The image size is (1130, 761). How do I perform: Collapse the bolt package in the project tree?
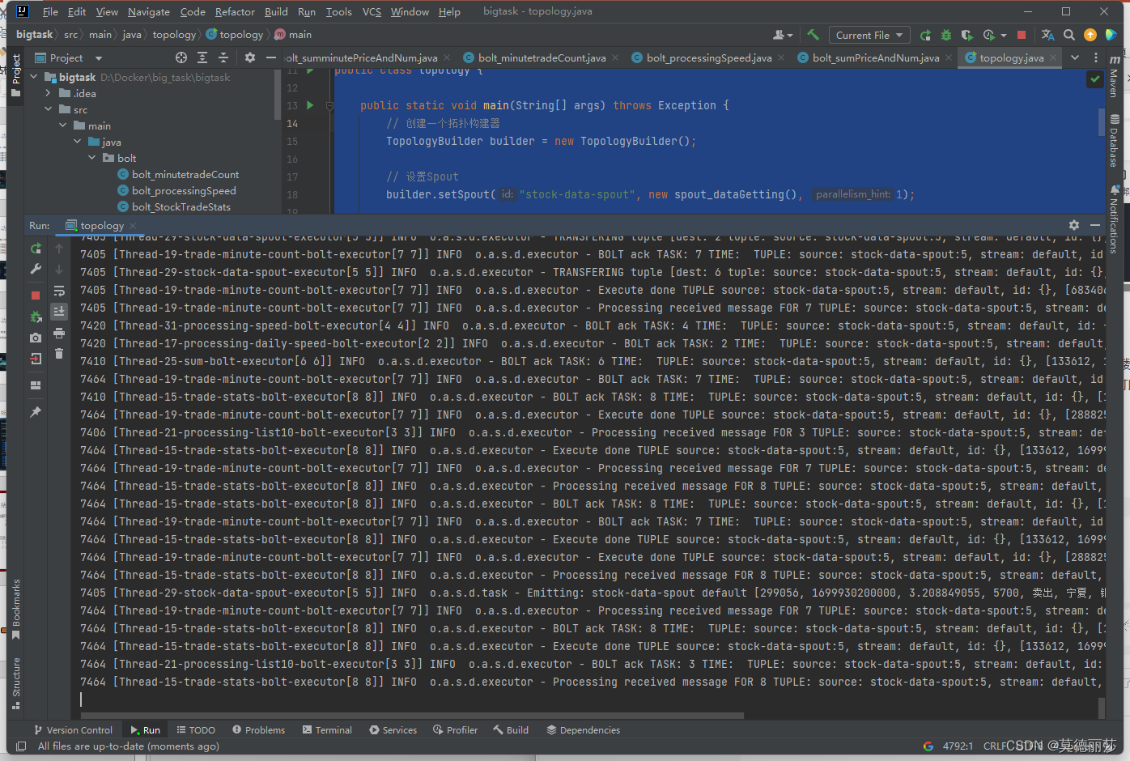91,158
